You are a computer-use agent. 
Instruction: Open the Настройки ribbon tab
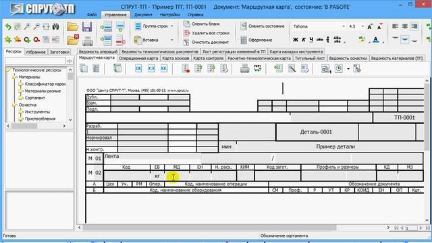(169, 15)
